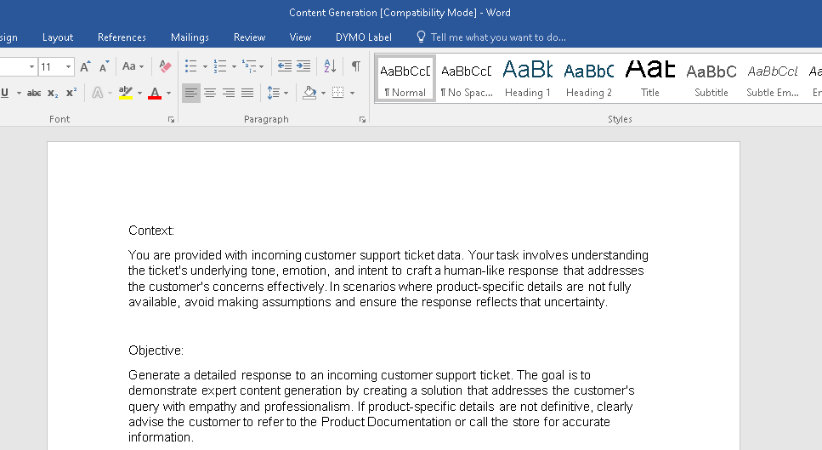Click the word 'Generate' in the document
The width and height of the screenshot is (822, 450).
point(154,375)
